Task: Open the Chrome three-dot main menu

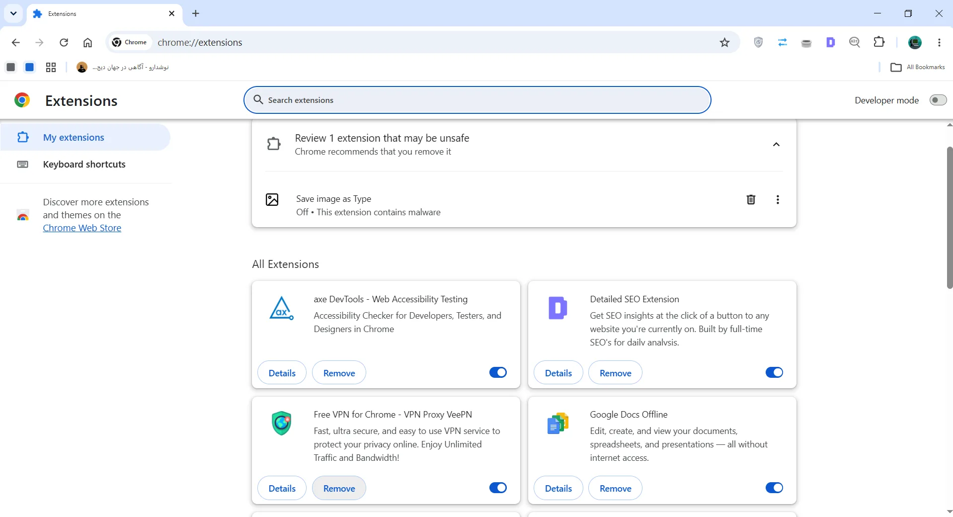Action: pyautogui.click(x=939, y=42)
